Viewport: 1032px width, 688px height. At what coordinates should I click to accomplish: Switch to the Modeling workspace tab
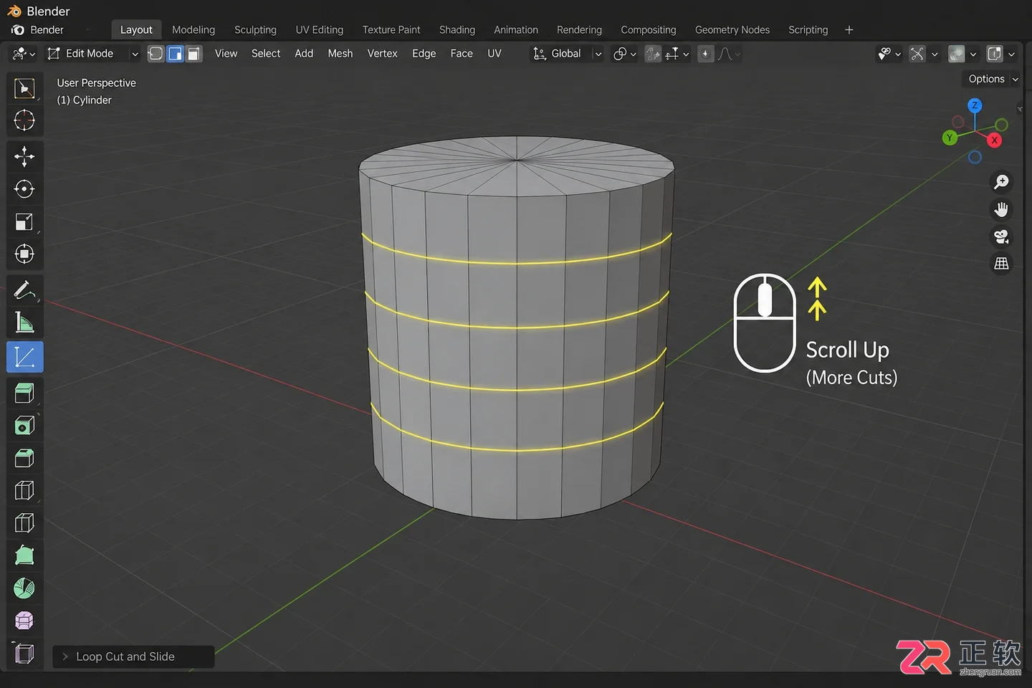coord(193,30)
